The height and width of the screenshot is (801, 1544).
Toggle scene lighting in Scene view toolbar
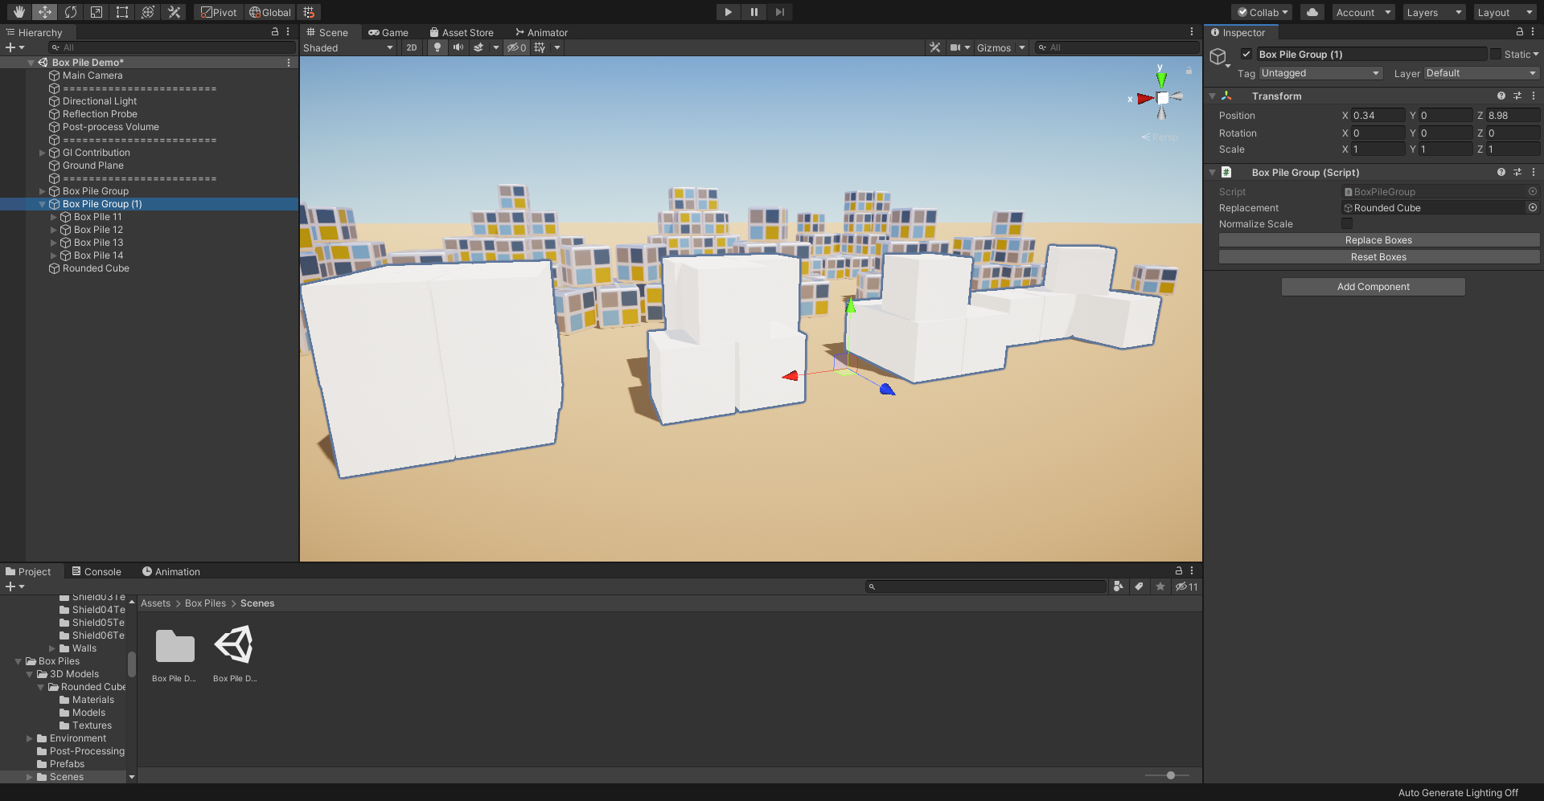pos(437,47)
